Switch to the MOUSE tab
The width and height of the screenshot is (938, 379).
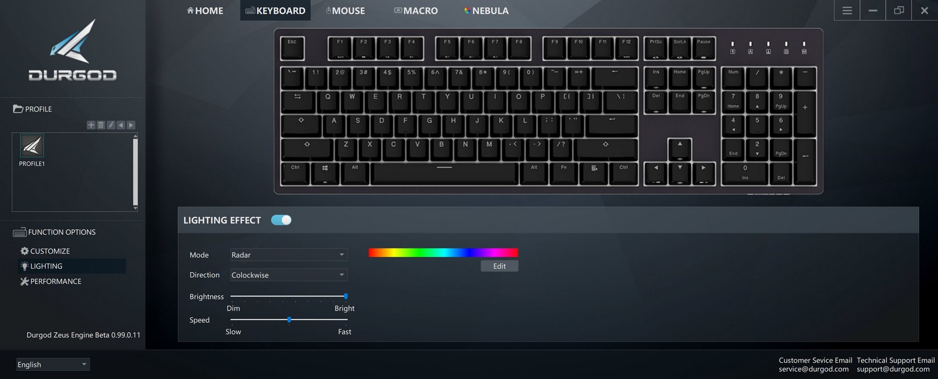[346, 11]
